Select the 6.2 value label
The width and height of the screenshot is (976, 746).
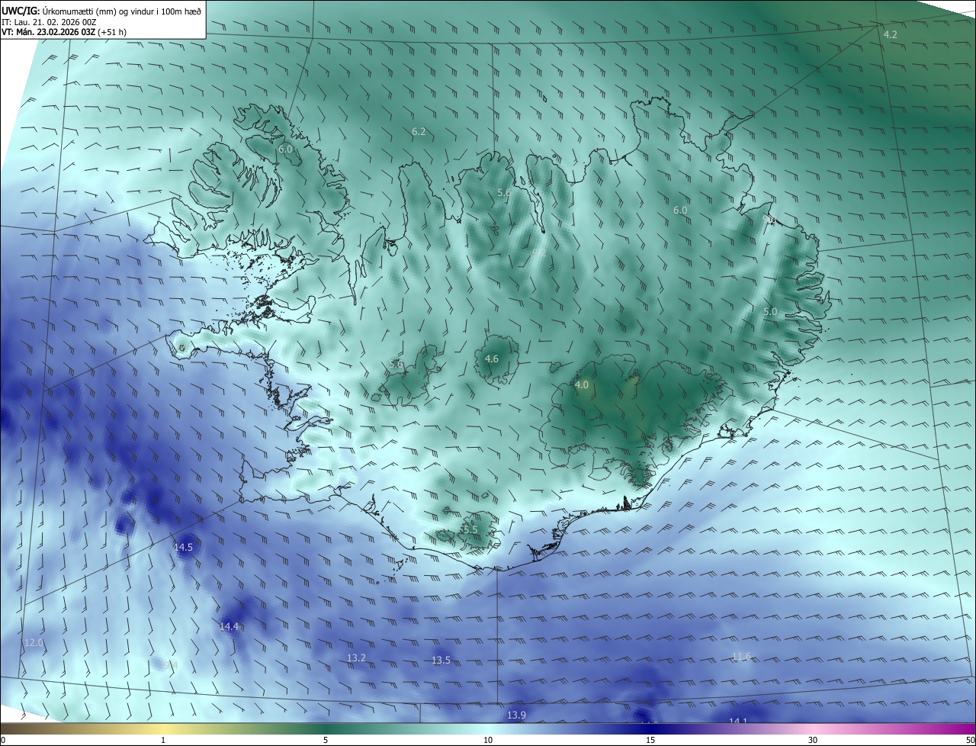point(419,132)
